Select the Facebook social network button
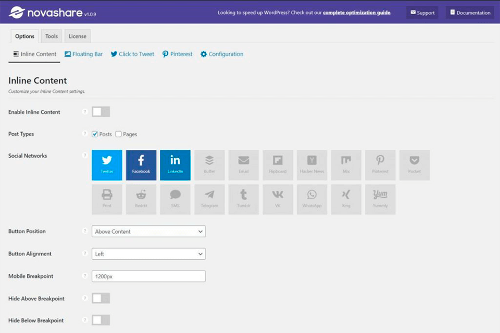 coord(141,165)
